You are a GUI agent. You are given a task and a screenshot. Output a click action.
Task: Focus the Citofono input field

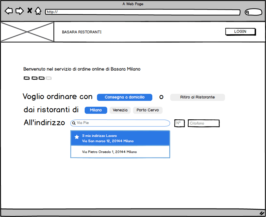click(x=204, y=123)
